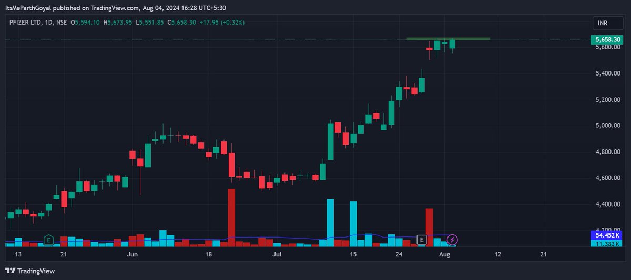Click the Jul date axis label
Viewport: 631px width, 280px height.
click(278, 254)
